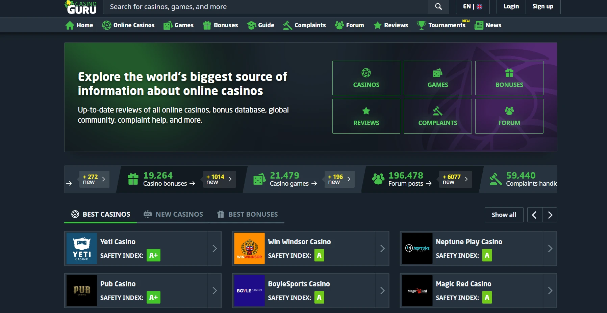
Task: Click the CASINOS tile in hero banner
Action: pos(366,78)
